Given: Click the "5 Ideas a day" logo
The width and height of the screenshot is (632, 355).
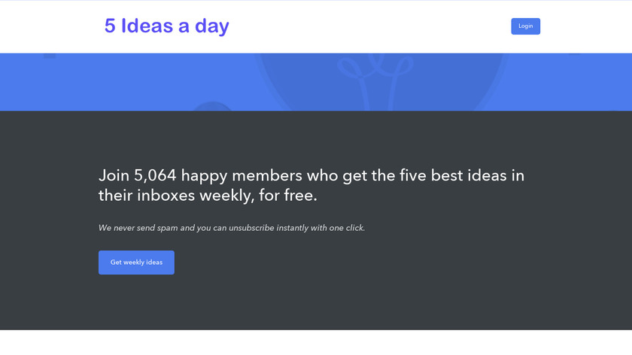Looking at the screenshot, I should [x=166, y=26].
